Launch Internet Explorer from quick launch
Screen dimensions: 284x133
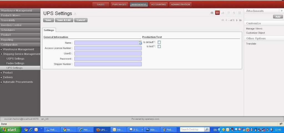pos(31,130)
